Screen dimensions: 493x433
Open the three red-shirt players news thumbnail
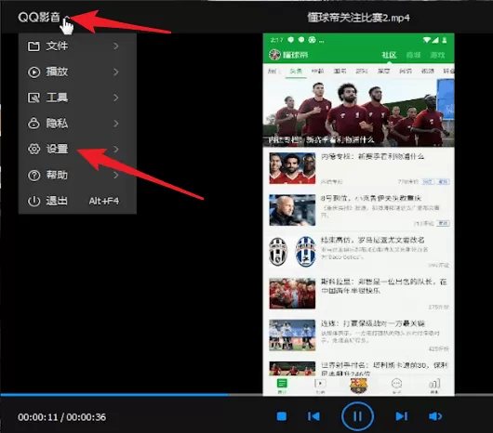coord(292,168)
